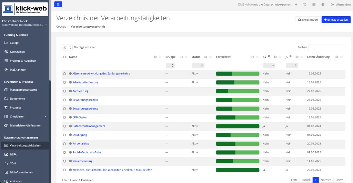Open the Status filter dropdown
This screenshot has height=183, width=353.
(198, 65)
